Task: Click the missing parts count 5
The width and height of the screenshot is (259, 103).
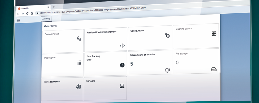Action: [132, 64]
